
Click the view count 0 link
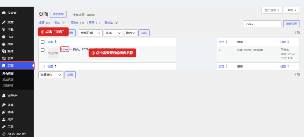[220, 50]
